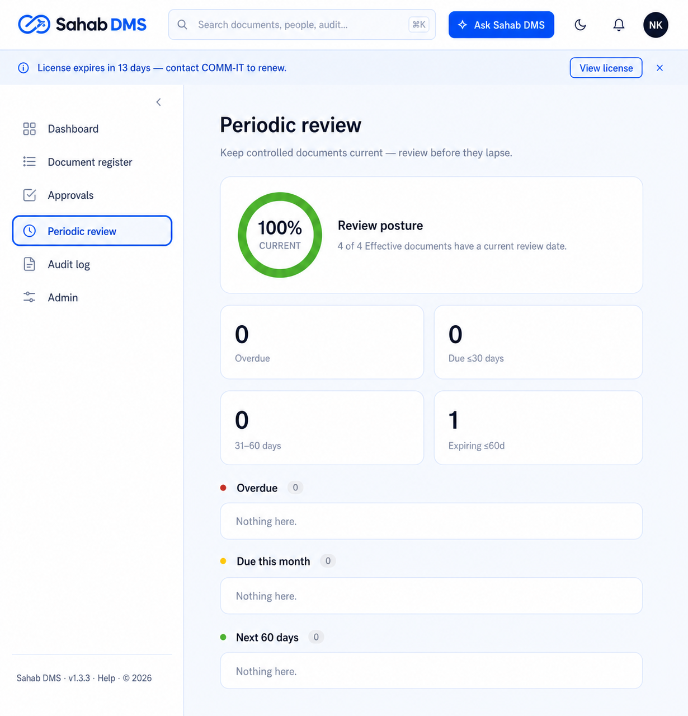Click the Admin sliders icon
Viewport: 688px width, 716px height.
29,297
